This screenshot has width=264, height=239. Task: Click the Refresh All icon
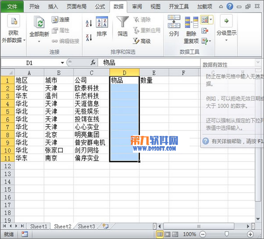point(39,22)
